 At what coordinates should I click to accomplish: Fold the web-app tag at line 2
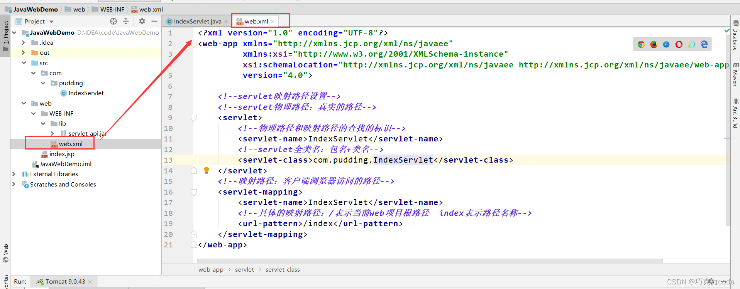pyautogui.click(x=194, y=44)
